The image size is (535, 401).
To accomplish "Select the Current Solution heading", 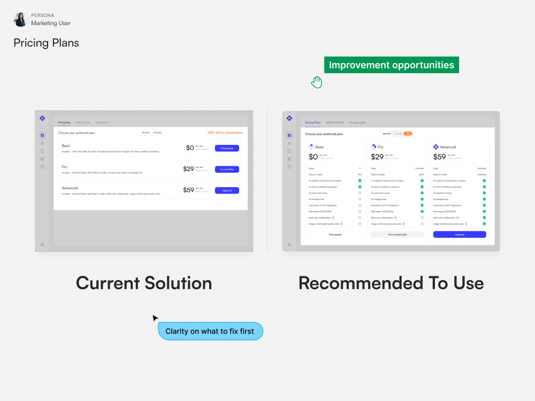I will (x=143, y=283).
